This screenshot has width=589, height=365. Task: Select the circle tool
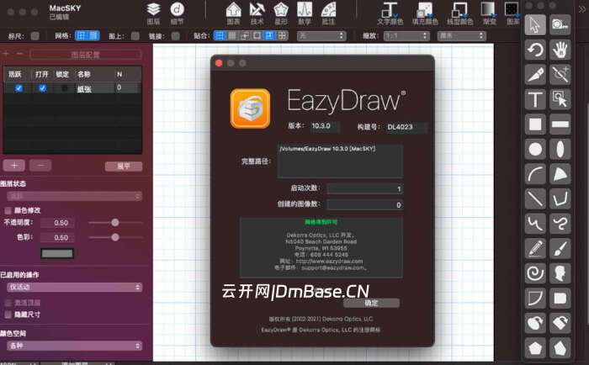(535, 149)
